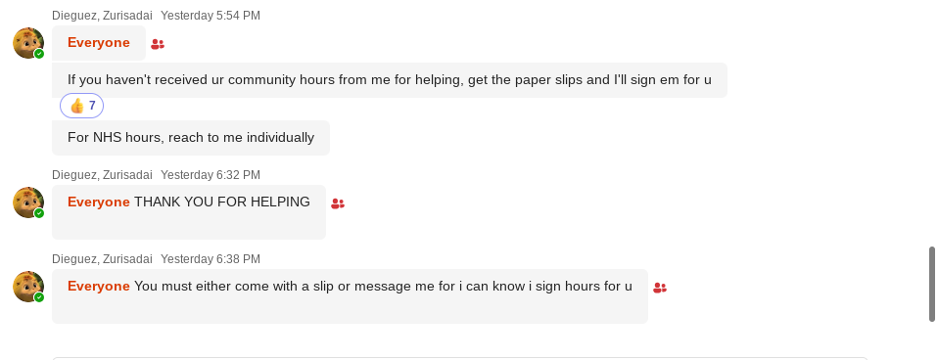
Task: Select the message about NHS hours
Action: click(191, 138)
